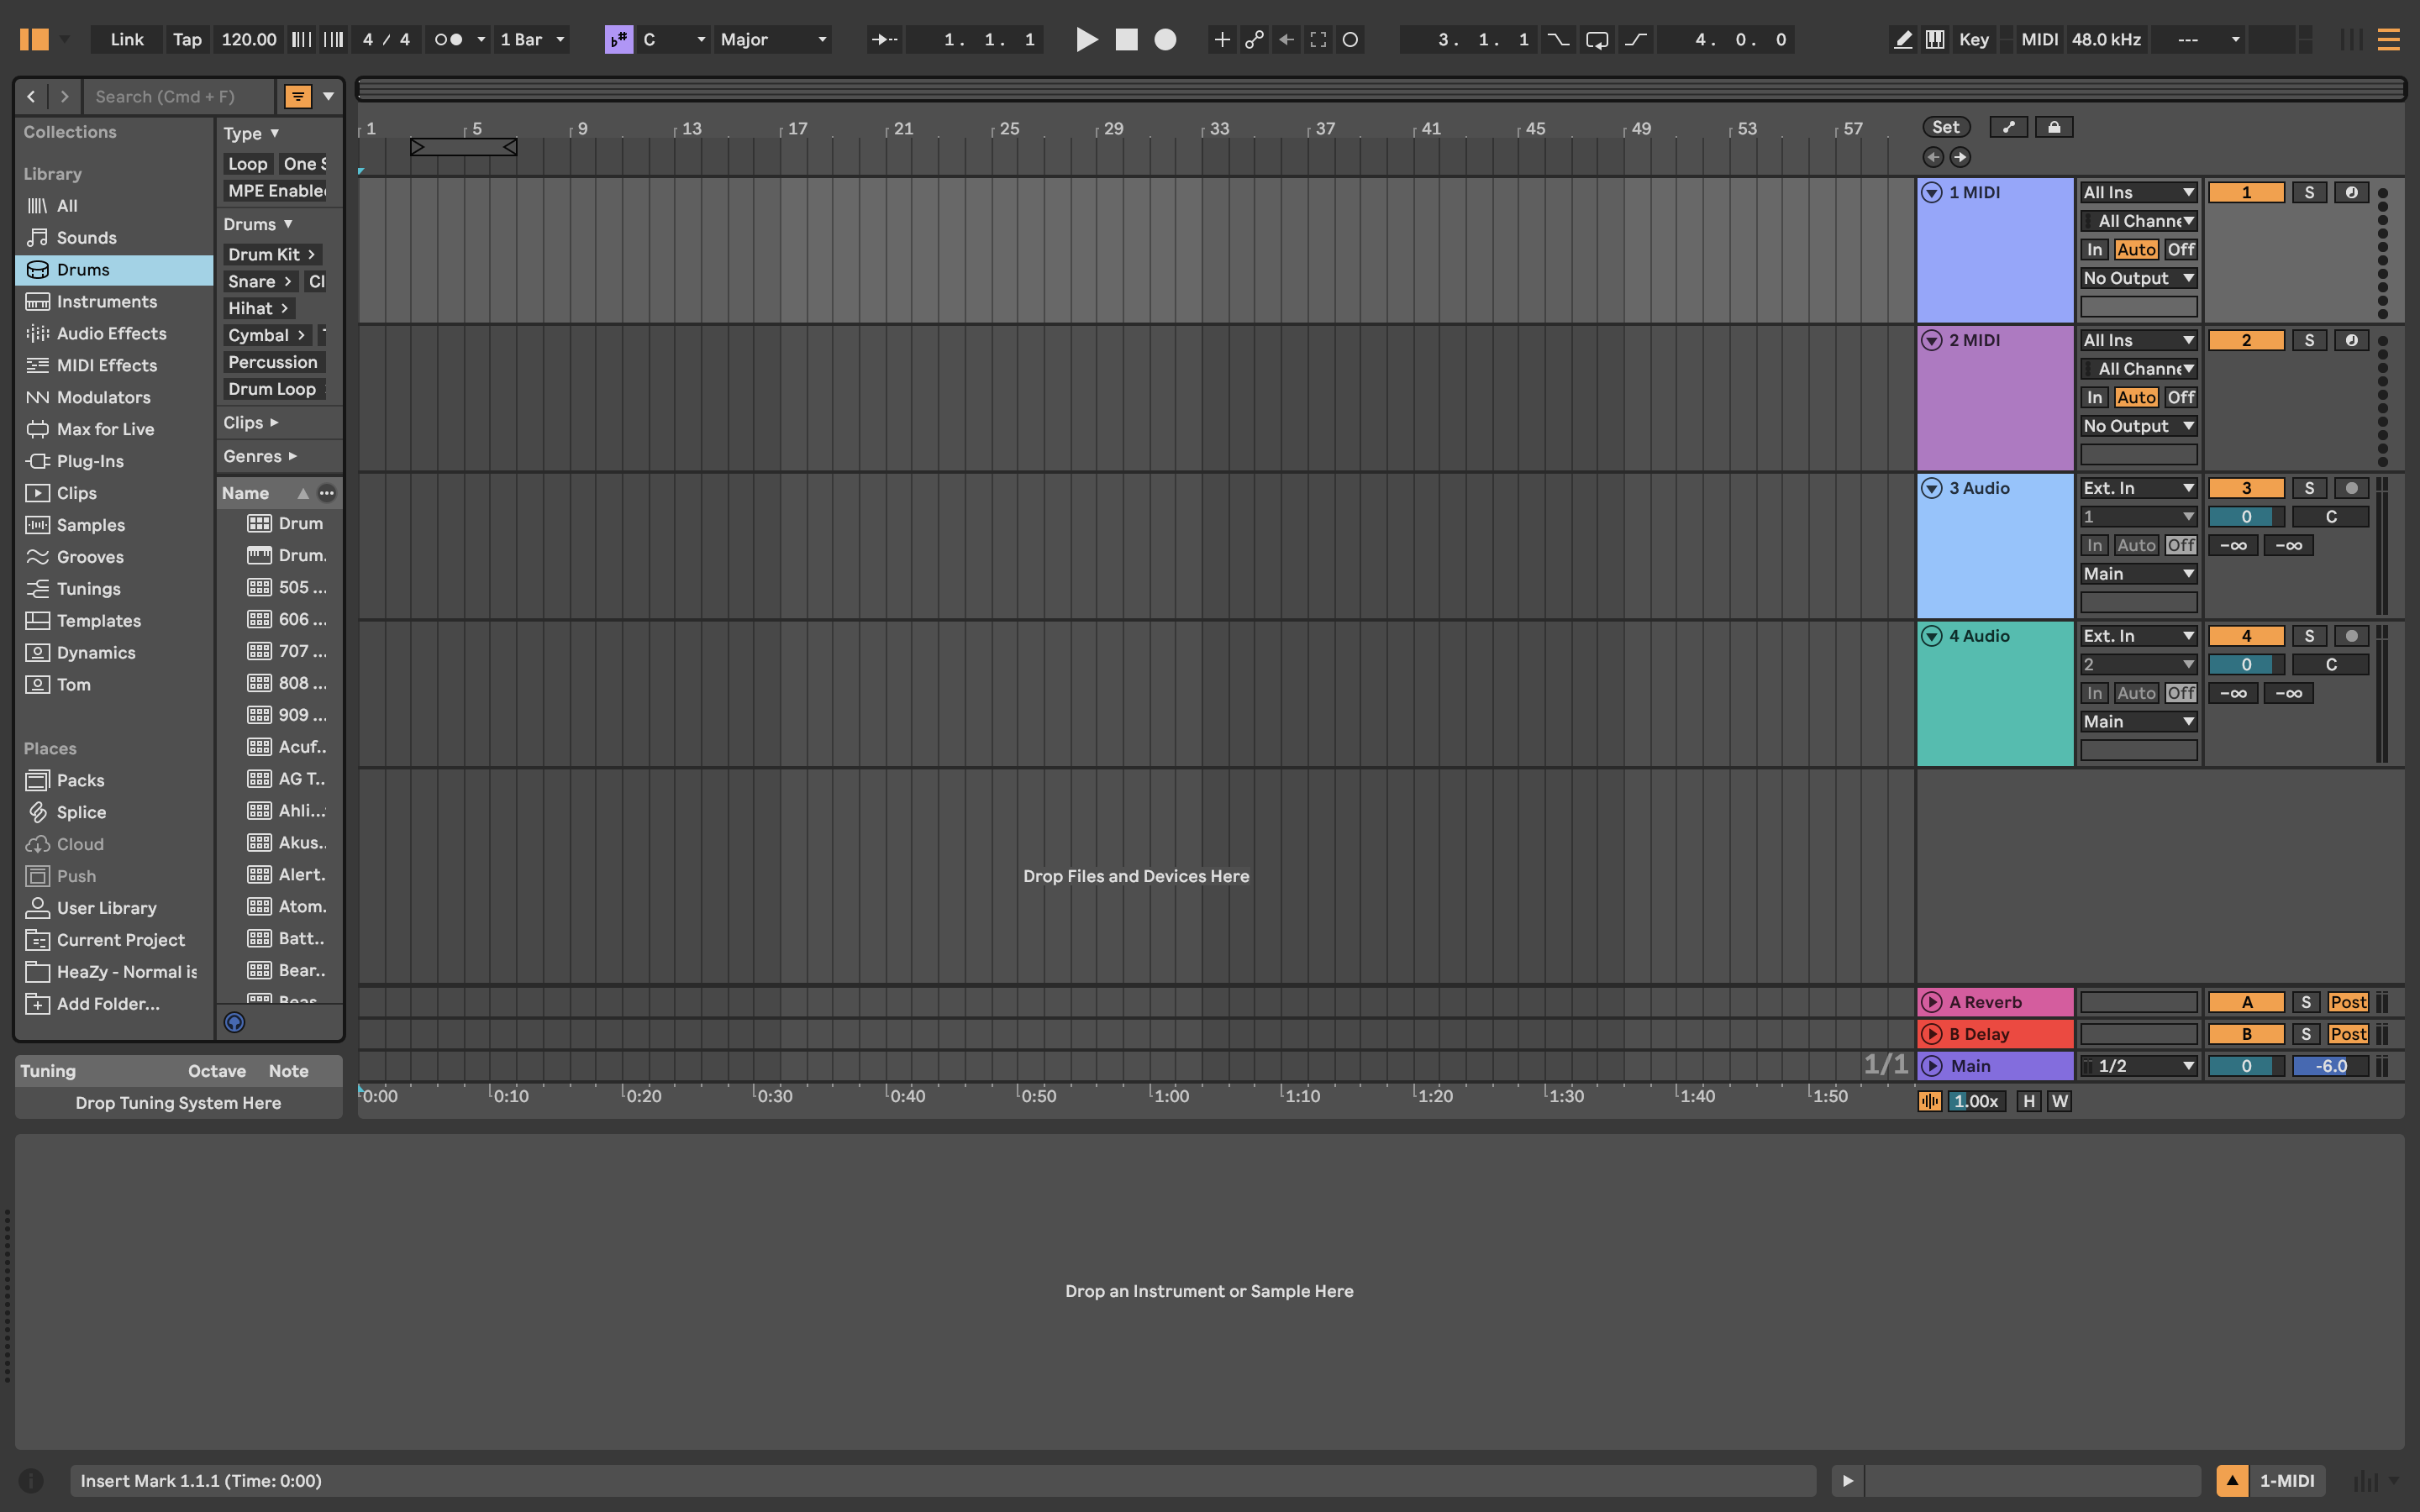Toggle Draw Mode pencil icon
Screen dimensions: 2420x1512
coord(1903,39)
